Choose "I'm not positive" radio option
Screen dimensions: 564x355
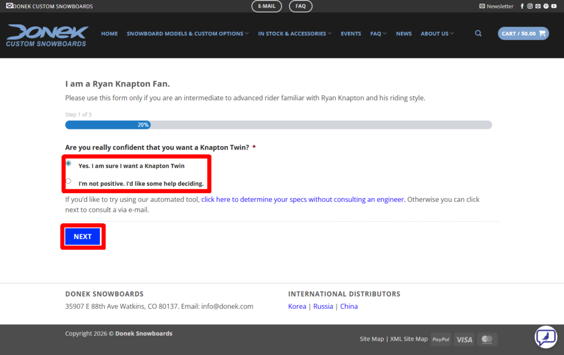tap(68, 181)
